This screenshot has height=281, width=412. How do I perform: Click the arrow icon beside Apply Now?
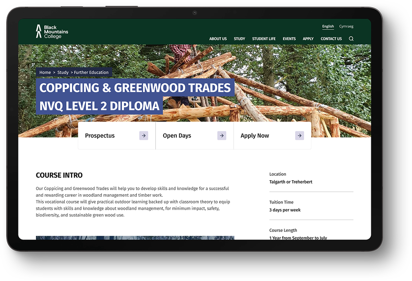(299, 136)
